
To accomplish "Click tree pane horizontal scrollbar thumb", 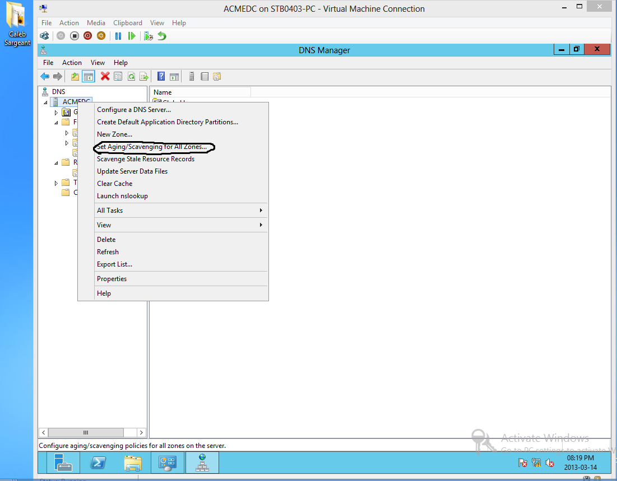I will click(x=86, y=433).
